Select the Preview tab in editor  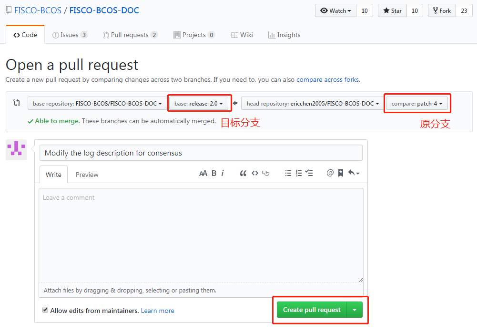point(87,175)
